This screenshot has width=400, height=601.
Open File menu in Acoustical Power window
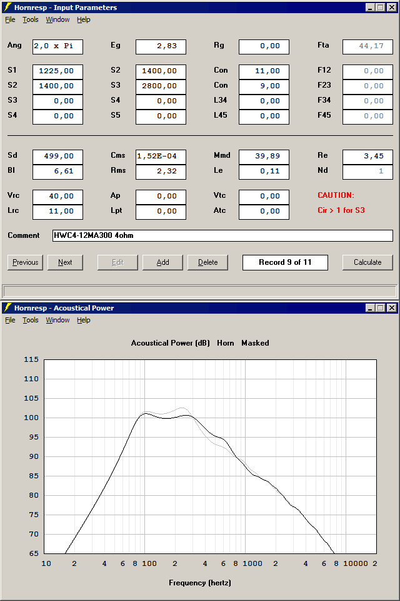coord(10,320)
